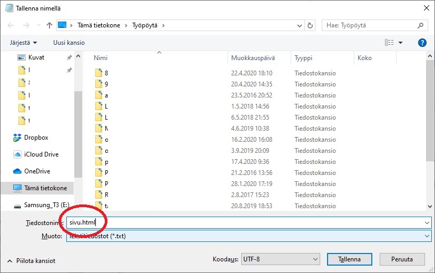
Task: Select OneDrive in the navigation pane
Action: (x=38, y=171)
